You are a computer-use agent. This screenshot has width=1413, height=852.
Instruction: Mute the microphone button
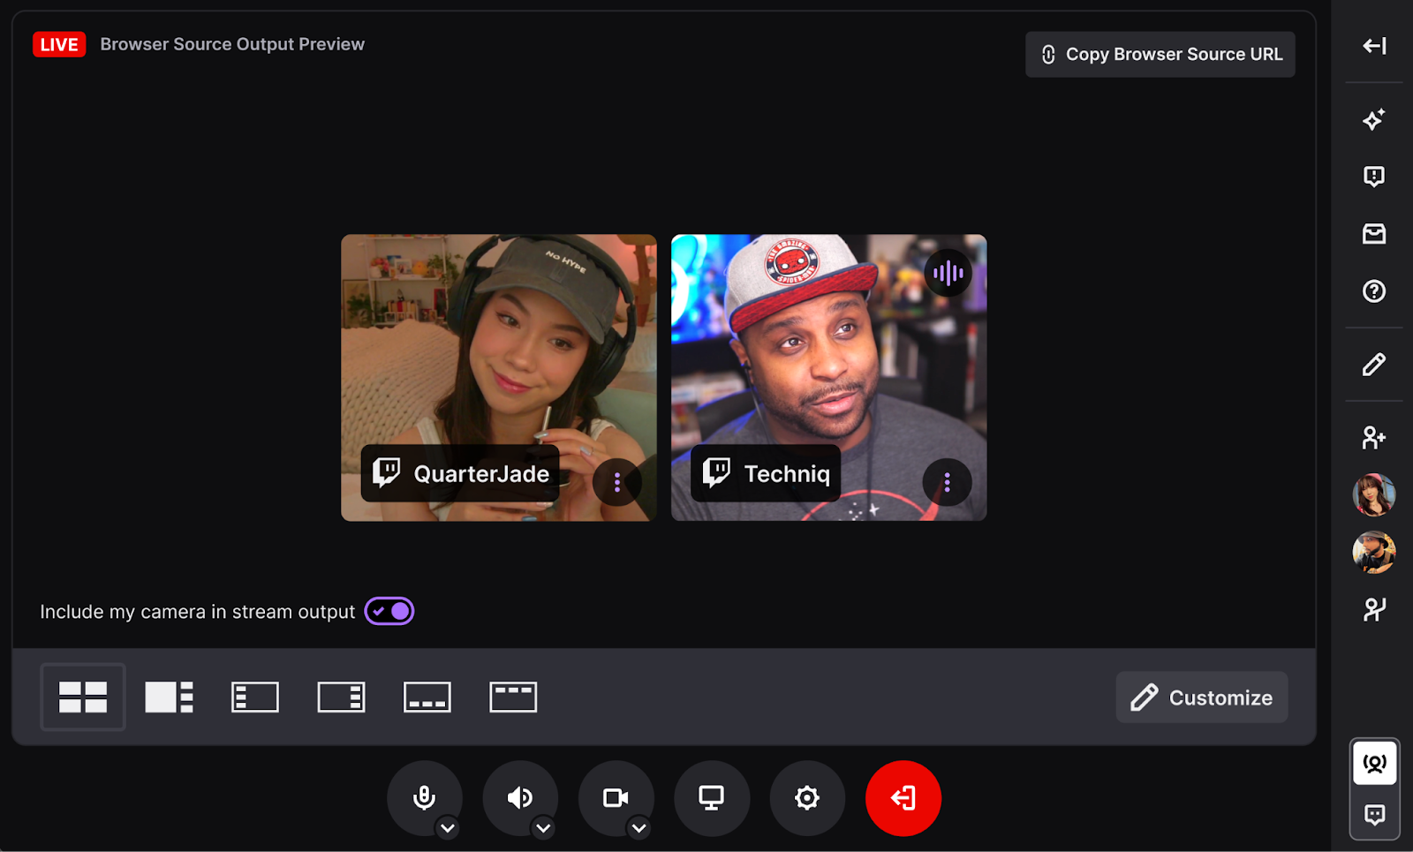(x=424, y=798)
